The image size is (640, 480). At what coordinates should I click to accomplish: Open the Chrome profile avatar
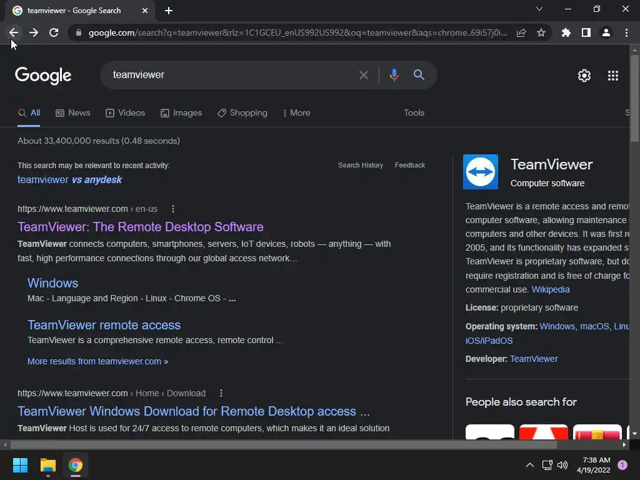pyautogui.click(x=606, y=32)
